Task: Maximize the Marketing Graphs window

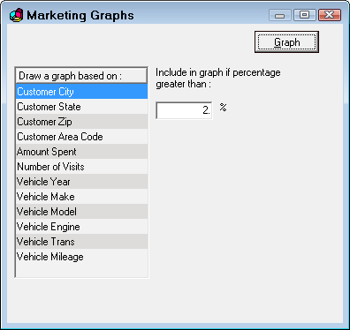Action: click(305, 15)
